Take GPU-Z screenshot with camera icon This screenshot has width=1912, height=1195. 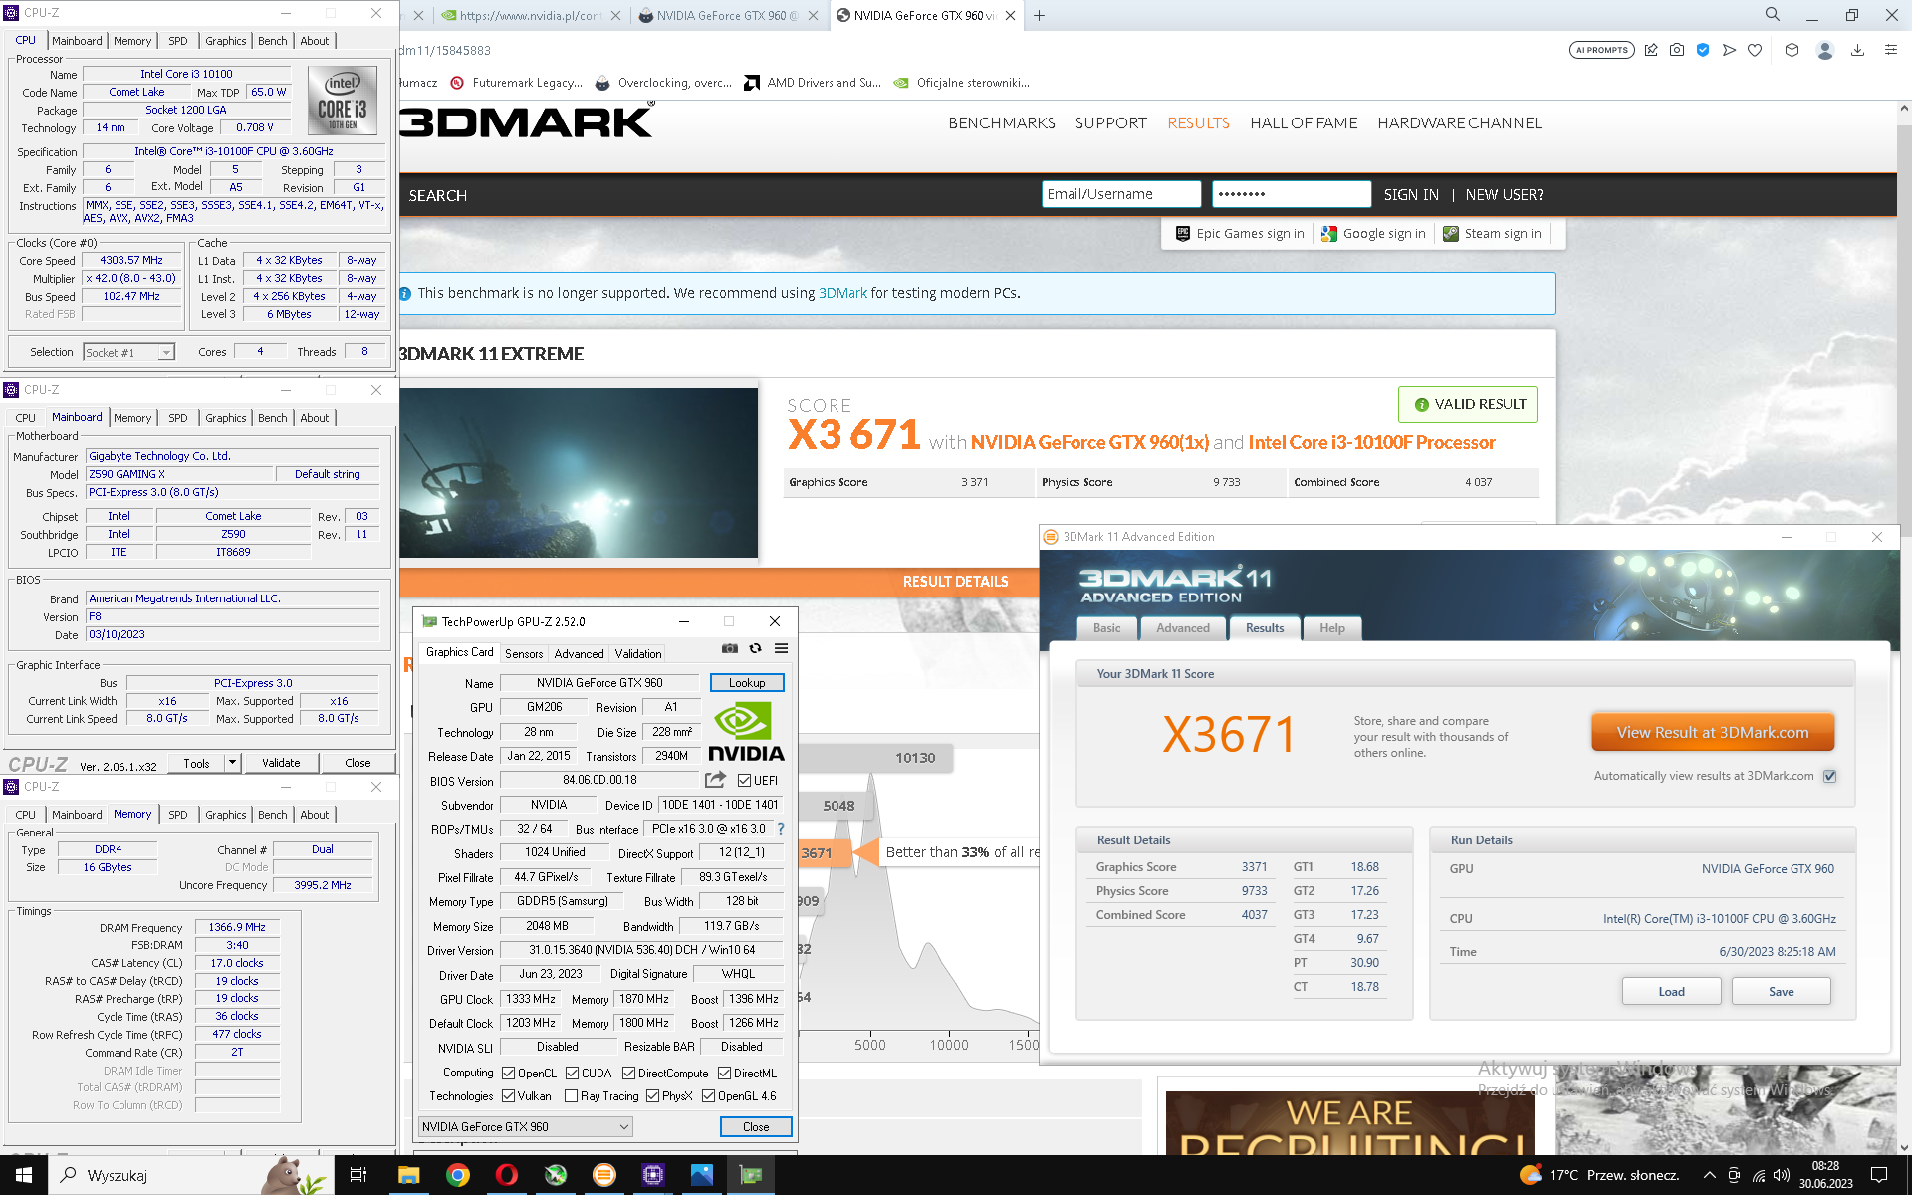[x=730, y=648]
